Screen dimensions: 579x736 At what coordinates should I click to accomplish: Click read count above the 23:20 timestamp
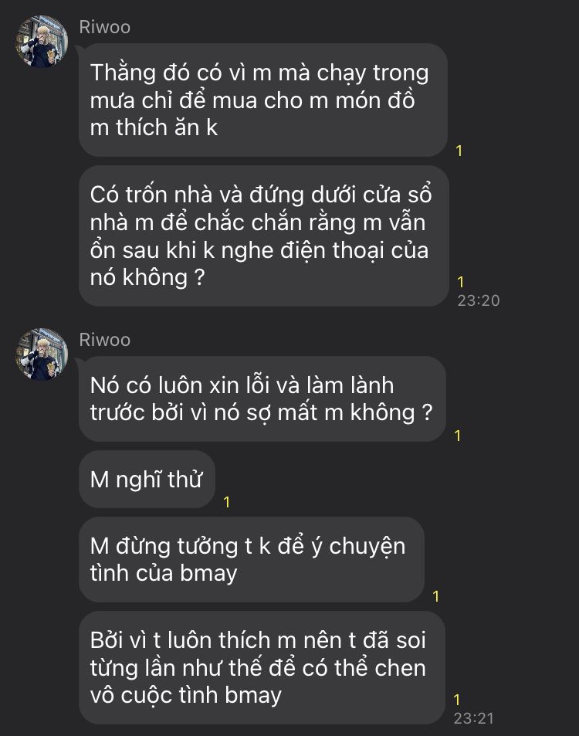461,282
